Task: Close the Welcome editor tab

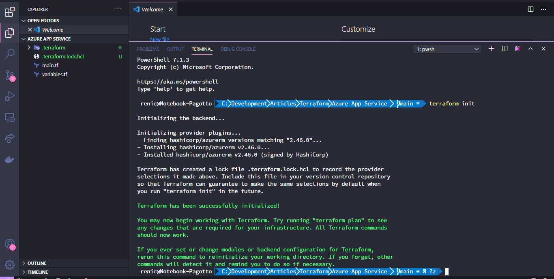Action: pos(171,9)
